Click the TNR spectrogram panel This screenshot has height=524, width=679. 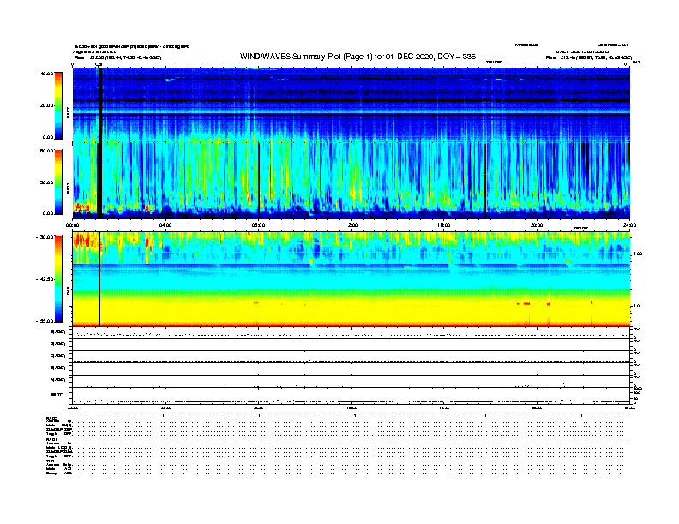pos(352,279)
